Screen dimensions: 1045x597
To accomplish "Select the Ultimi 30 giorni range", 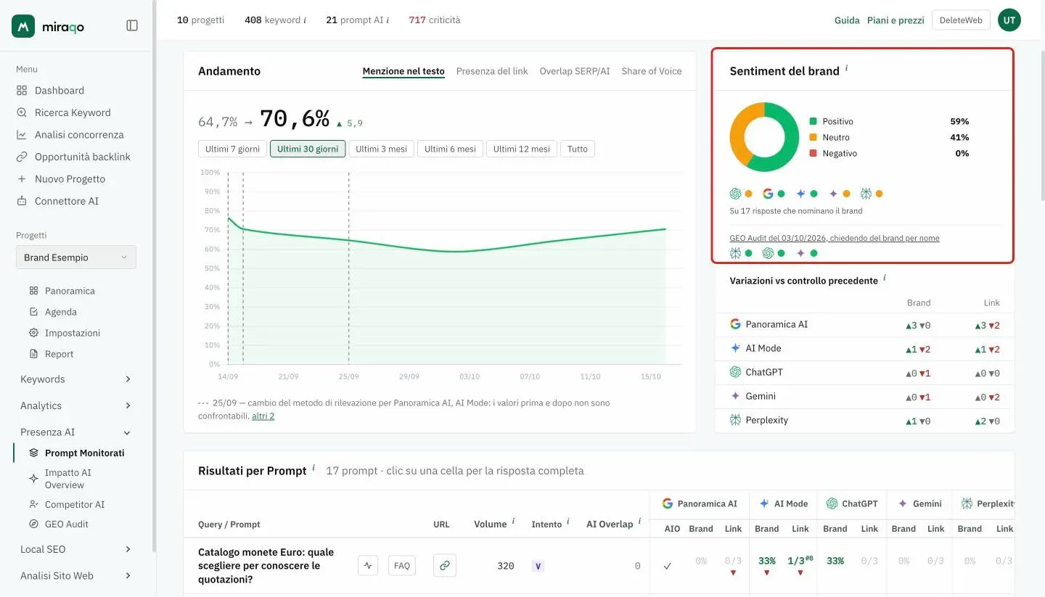I will pyautogui.click(x=308, y=149).
